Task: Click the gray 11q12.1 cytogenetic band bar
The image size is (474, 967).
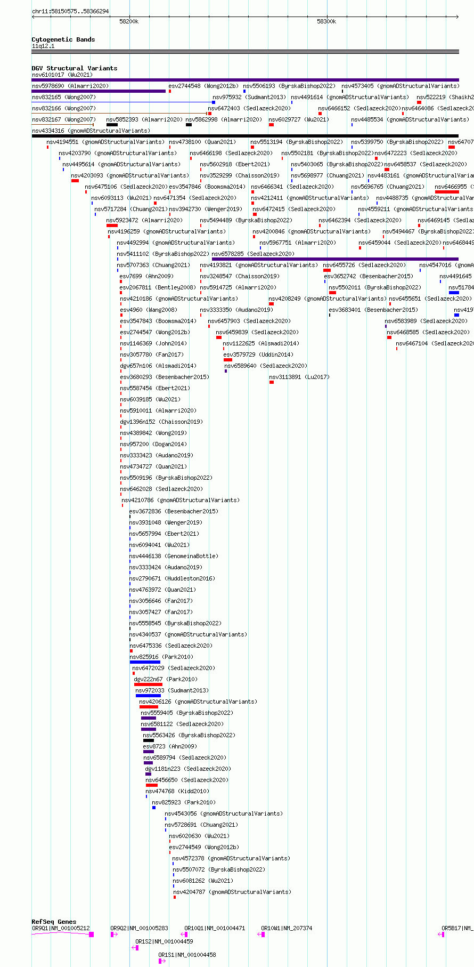Action: [x=245, y=52]
